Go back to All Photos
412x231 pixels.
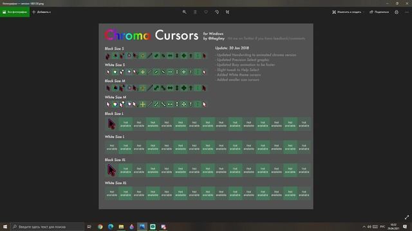click(15, 12)
